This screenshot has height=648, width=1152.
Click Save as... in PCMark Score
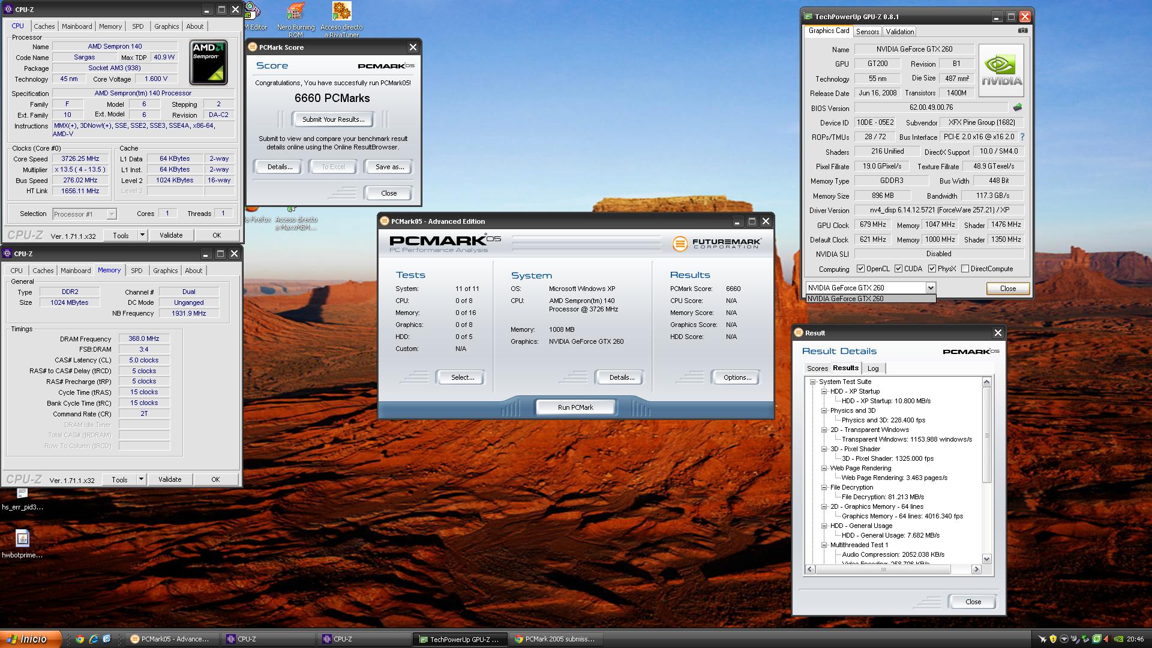tap(389, 167)
